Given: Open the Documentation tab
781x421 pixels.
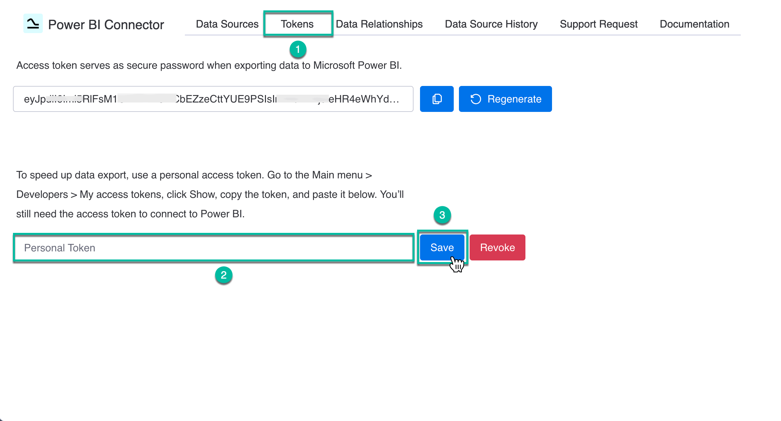Looking at the screenshot, I should pos(694,24).
